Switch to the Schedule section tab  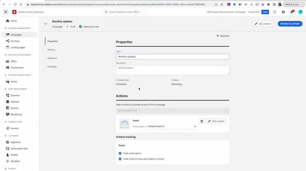click(52, 67)
